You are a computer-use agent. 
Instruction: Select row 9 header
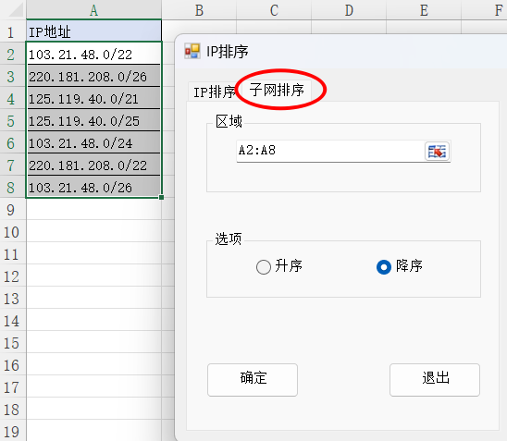pos(13,210)
